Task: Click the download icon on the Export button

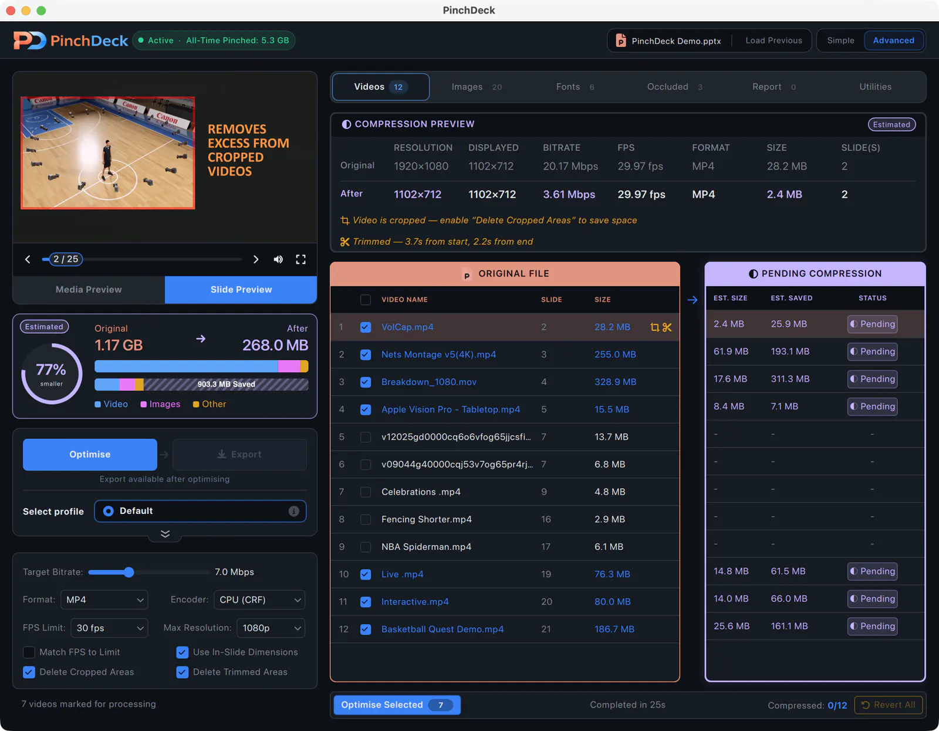Action: tap(222, 455)
